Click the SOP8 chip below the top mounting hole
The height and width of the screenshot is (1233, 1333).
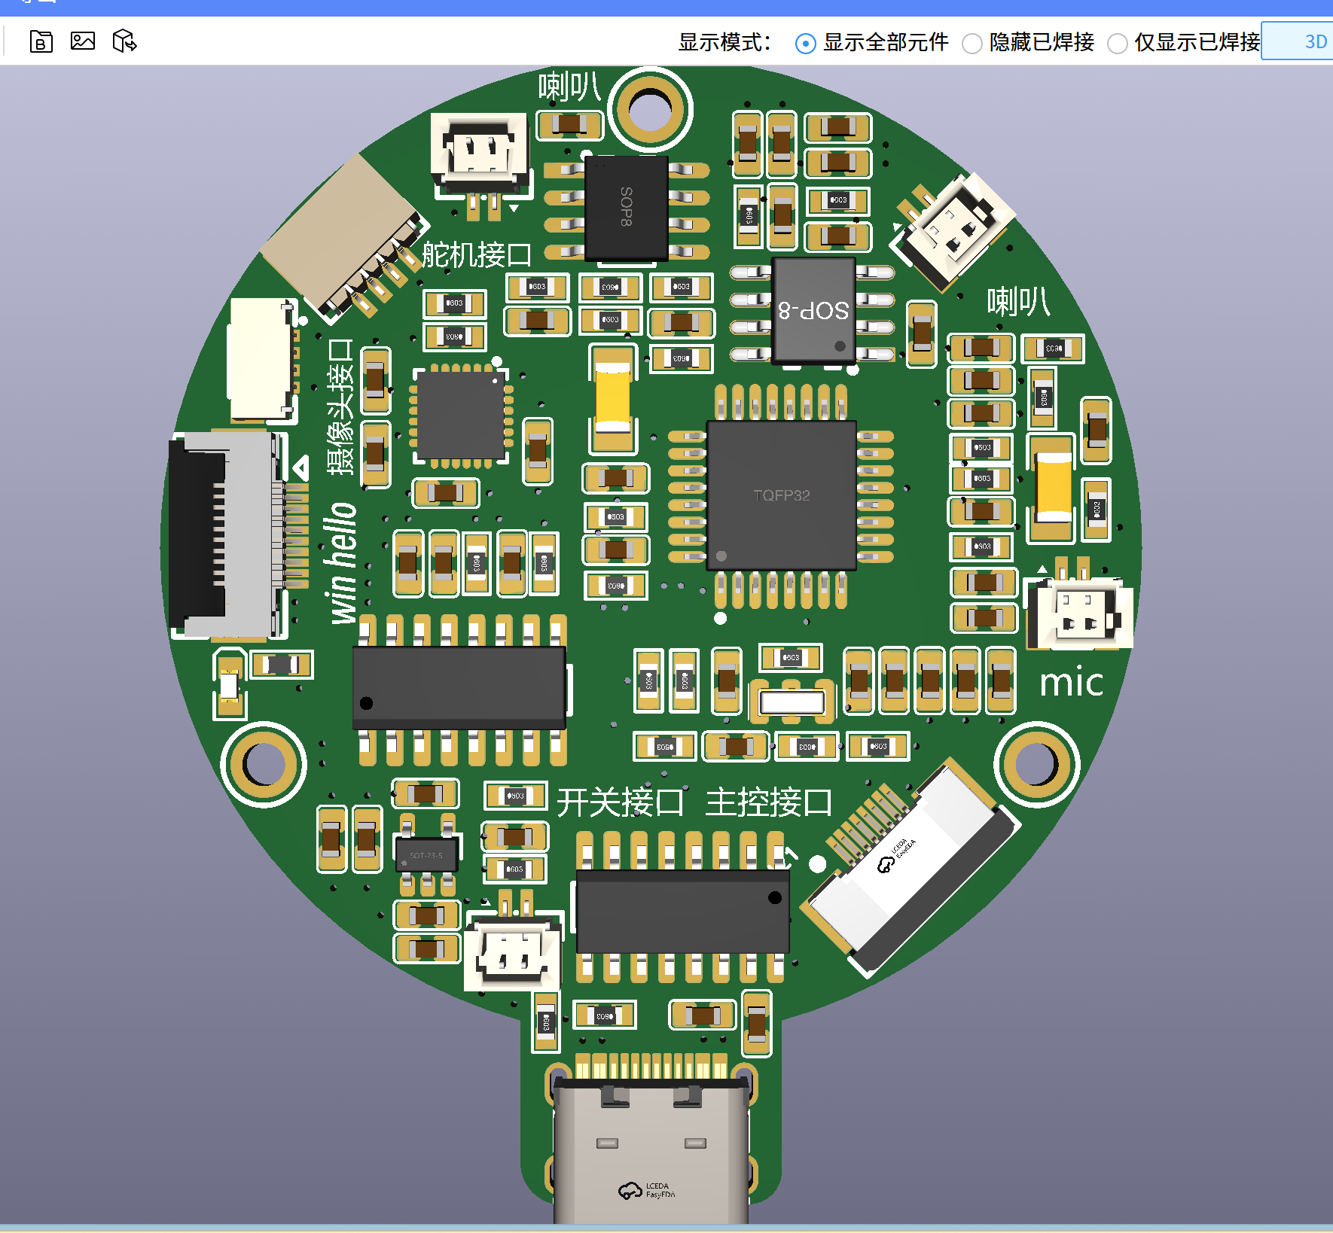coord(627,207)
